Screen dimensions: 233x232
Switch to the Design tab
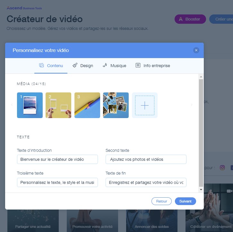(83, 65)
